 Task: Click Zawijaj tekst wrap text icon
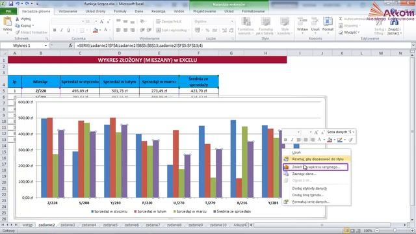[x=159, y=21]
